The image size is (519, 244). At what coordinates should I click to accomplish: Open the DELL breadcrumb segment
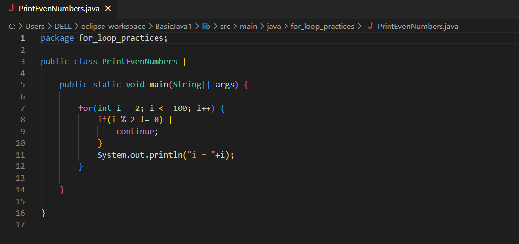coord(63,27)
